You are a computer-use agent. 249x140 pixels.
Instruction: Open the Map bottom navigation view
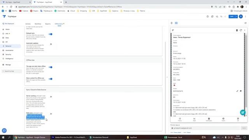point(223,119)
